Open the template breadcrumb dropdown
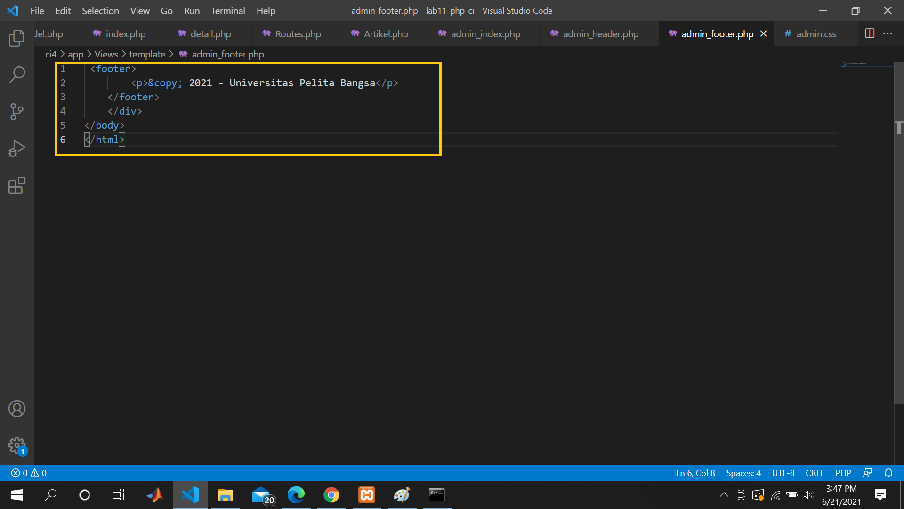Viewport: 904px width, 509px height. 147,54
